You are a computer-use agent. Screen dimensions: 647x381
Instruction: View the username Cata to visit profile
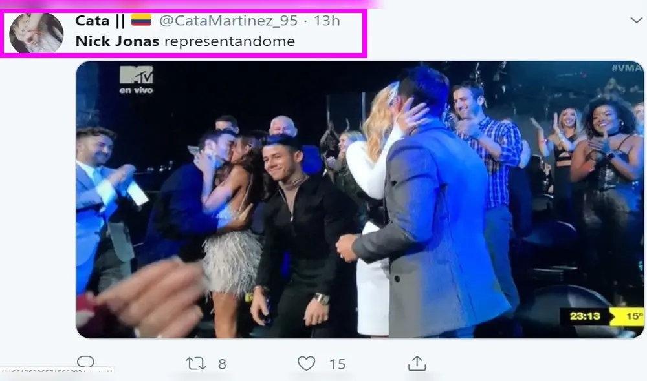coord(94,20)
